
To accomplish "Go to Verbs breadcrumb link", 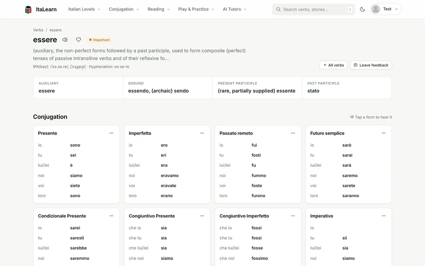I will pos(38,30).
